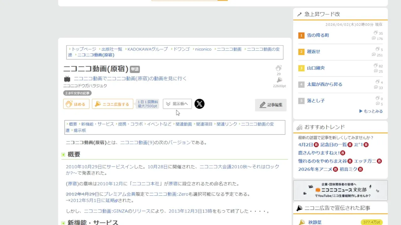
Task: Open trending word 種返せ
Action: coord(313,52)
